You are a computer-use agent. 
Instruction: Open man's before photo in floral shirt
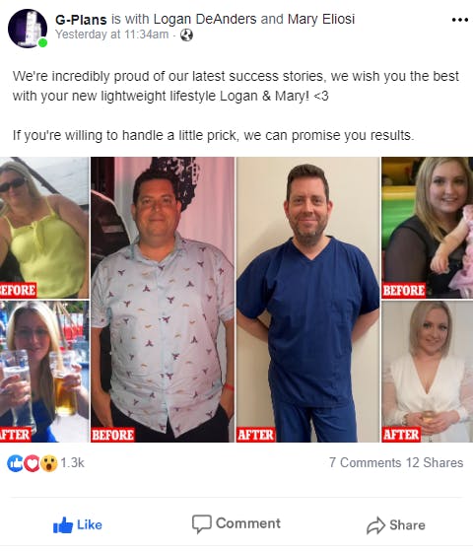pos(163,300)
